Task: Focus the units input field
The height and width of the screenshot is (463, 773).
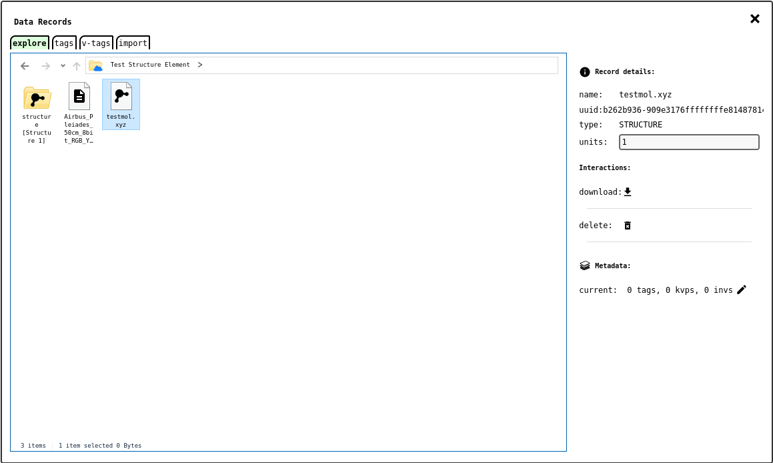Action: (688, 142)
